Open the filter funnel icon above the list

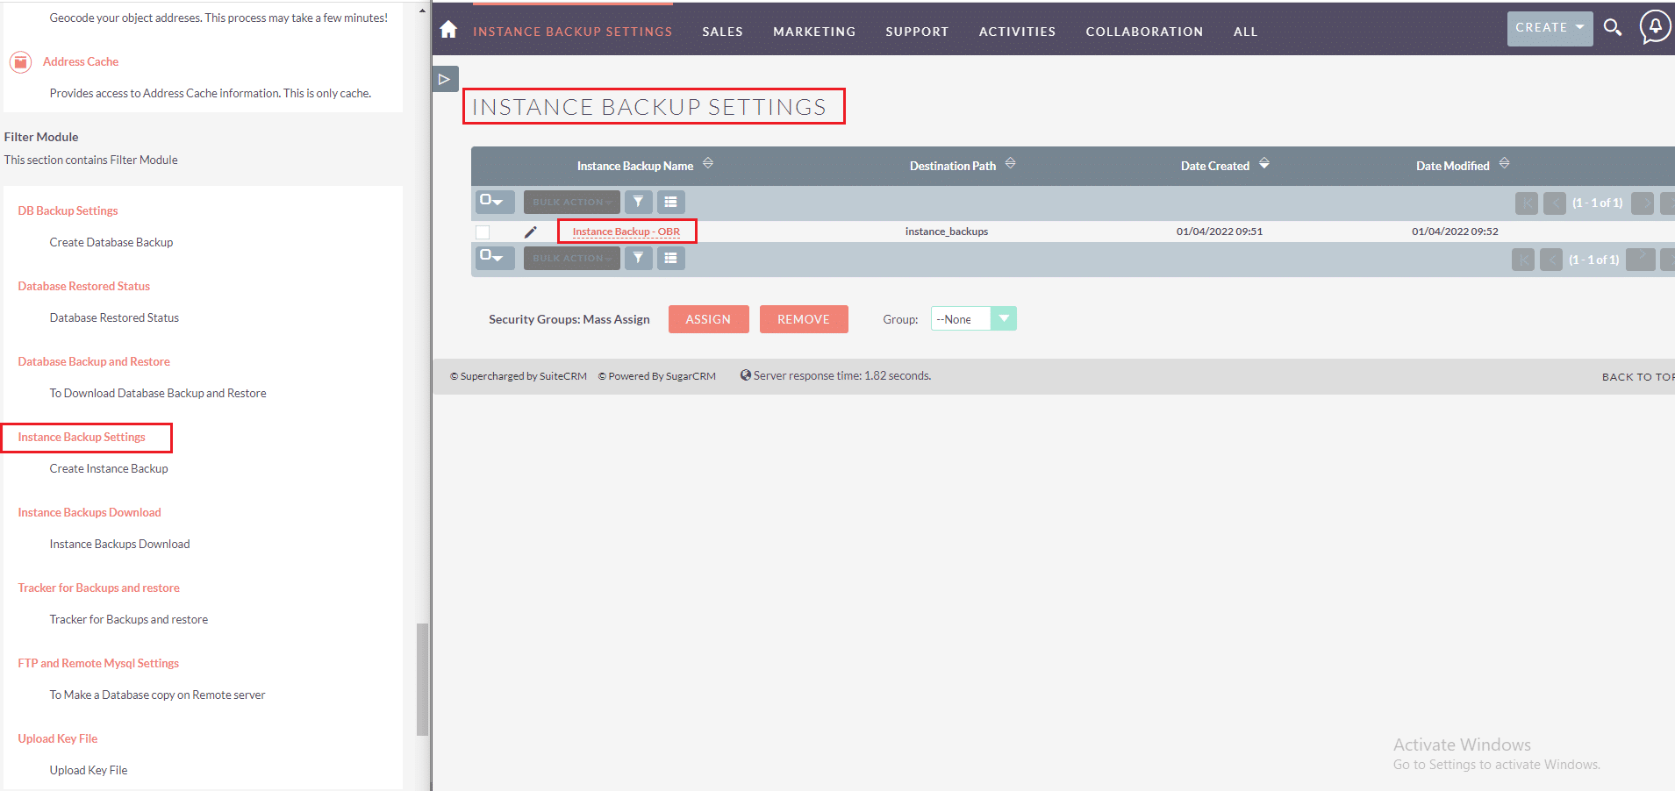638,202
